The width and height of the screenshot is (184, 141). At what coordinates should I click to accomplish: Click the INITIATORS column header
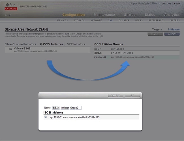coord(117,49)
